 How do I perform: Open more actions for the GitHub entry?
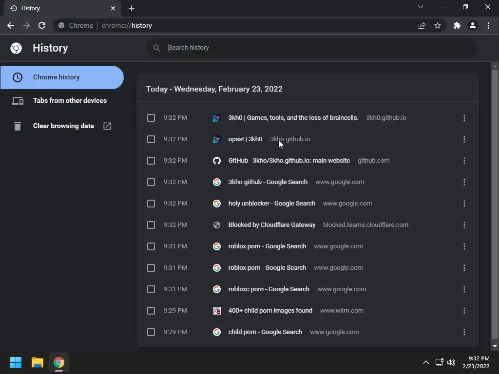(x=464, y=161)
